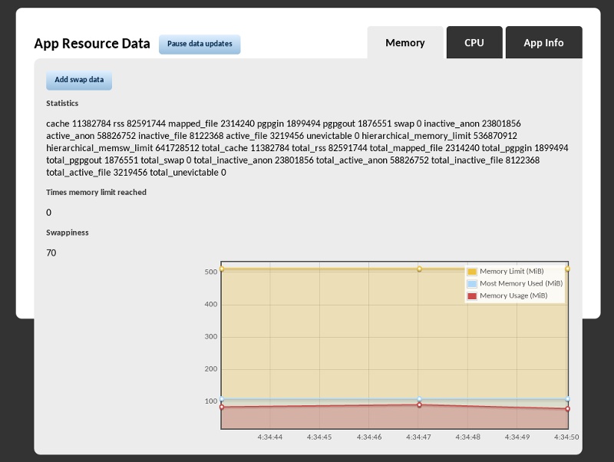Toggle the Most Memory Used (MiB) series

point(523,283)
